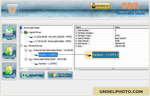Click the Save drive icon button
Viewport: 150px width, 96px height.
(9, 31)
